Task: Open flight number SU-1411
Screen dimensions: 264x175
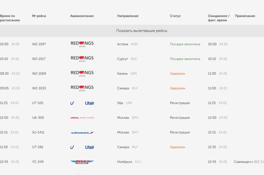Action: coord(38,133)
